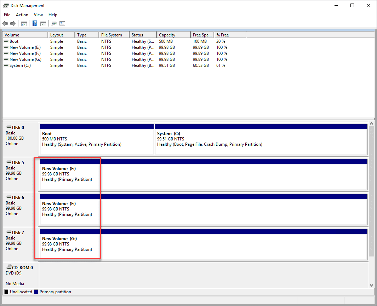Click the Properties toolbar icon
377x306 pixels.
coord(54,23)
